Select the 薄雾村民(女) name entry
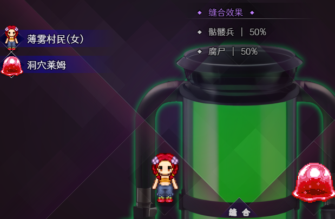Screen dimensions: 335x219 click(x=55, y=39)
